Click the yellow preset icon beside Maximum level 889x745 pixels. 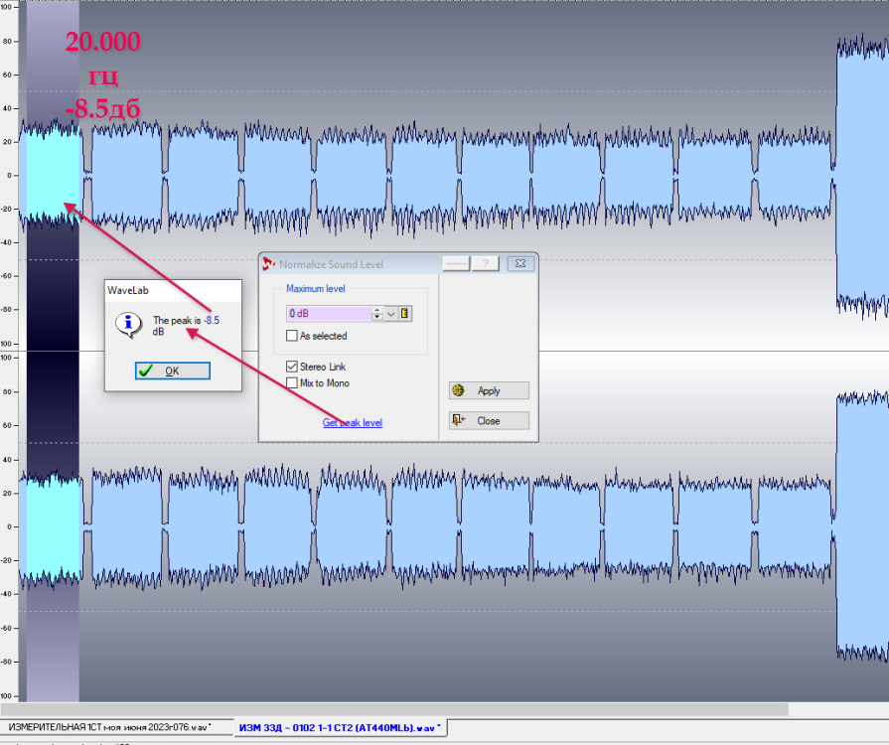point(405,314)
